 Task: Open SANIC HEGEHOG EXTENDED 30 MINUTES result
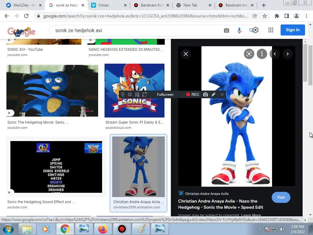pyautogui.click(x=126, y=50)
